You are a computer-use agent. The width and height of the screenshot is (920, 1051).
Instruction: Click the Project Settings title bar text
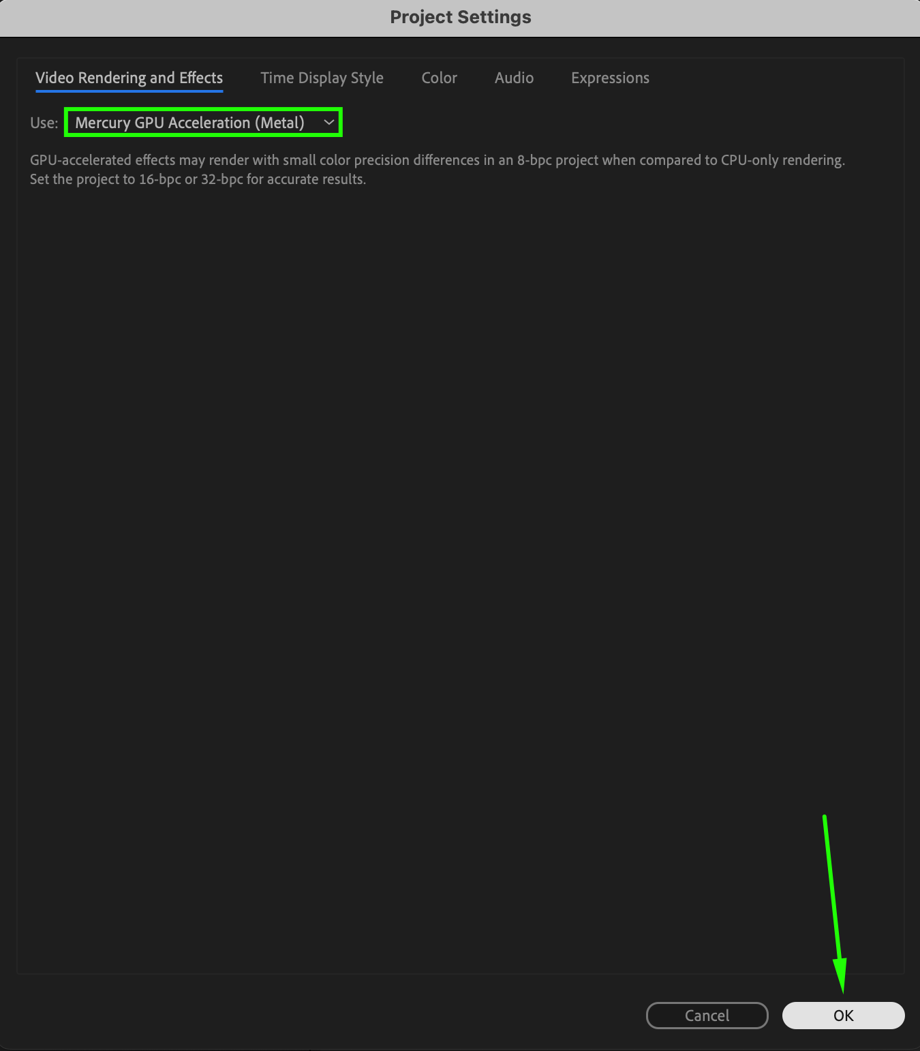click(x=461, y=17)
